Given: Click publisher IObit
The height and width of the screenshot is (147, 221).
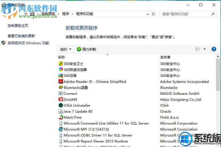Looking at the screenshot, I should click(x=164, y=106).
